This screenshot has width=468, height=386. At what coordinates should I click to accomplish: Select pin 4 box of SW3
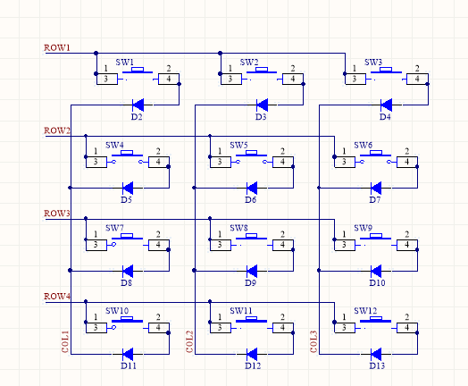tap(417, 79)
